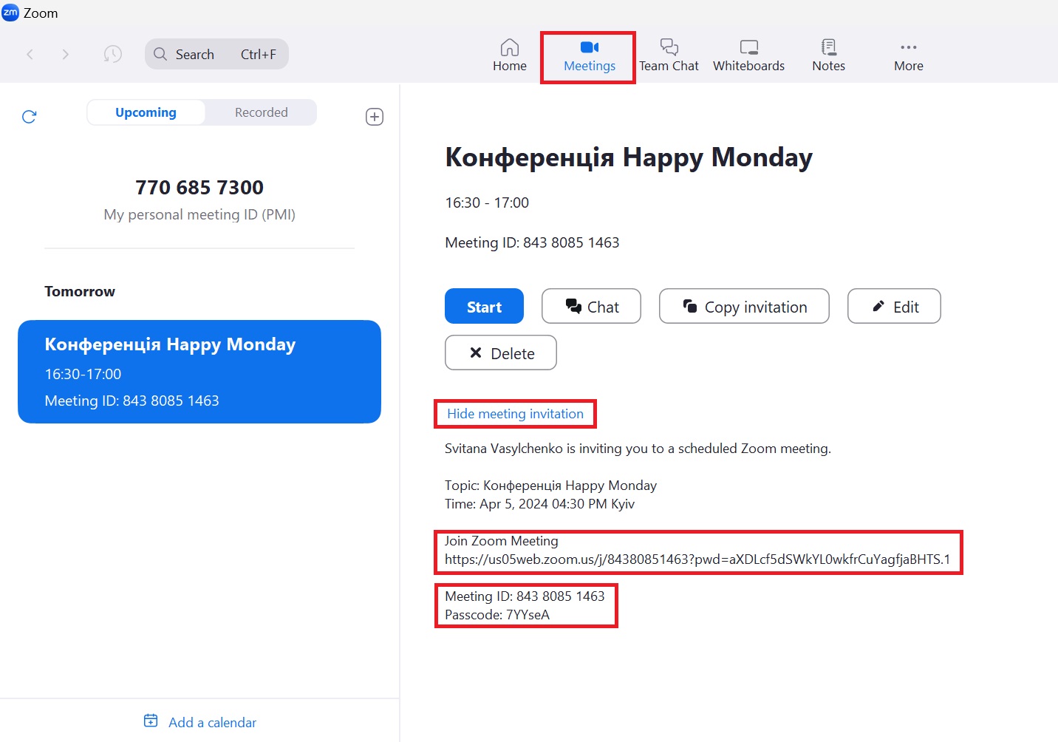This screenshot has width=1058, height=742.
Task: Click Hide meeting invitation link
Action: coord(515,414)
